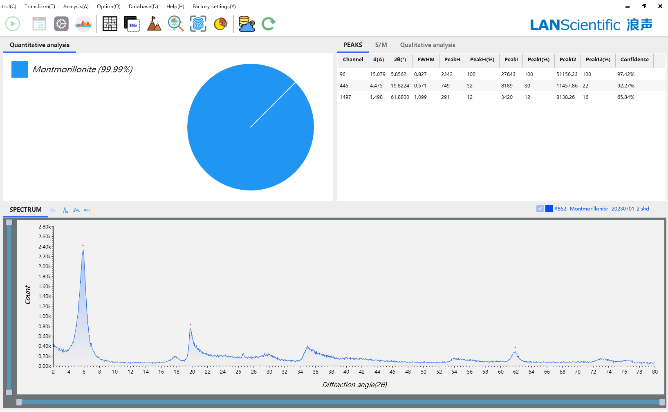Open the Factory settings(Y) menu
Viewport: 668px width, 412px height.
click(x=214, y=6)
